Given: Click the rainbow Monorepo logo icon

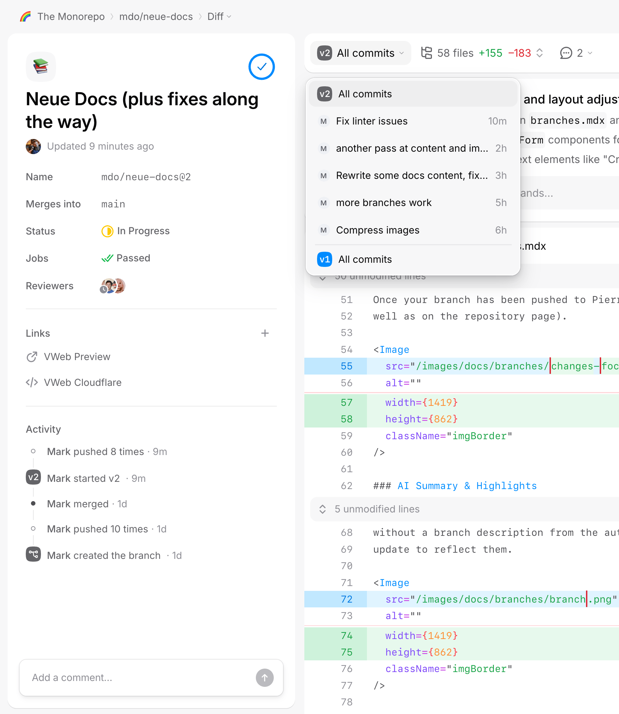Looking at the screenshot, I should click(x=25, y=17).
